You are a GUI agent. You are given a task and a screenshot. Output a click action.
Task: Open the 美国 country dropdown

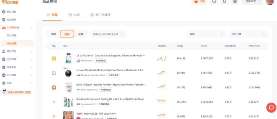[206, 34]
